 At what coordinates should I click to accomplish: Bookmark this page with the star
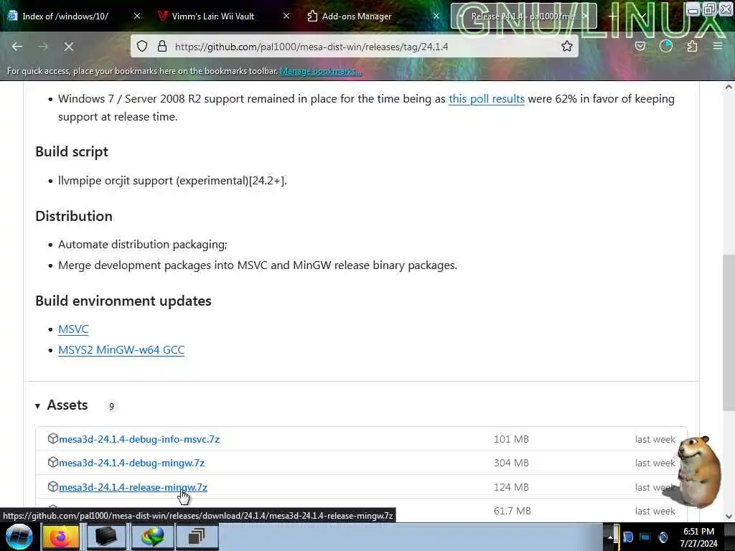[567, 47]
